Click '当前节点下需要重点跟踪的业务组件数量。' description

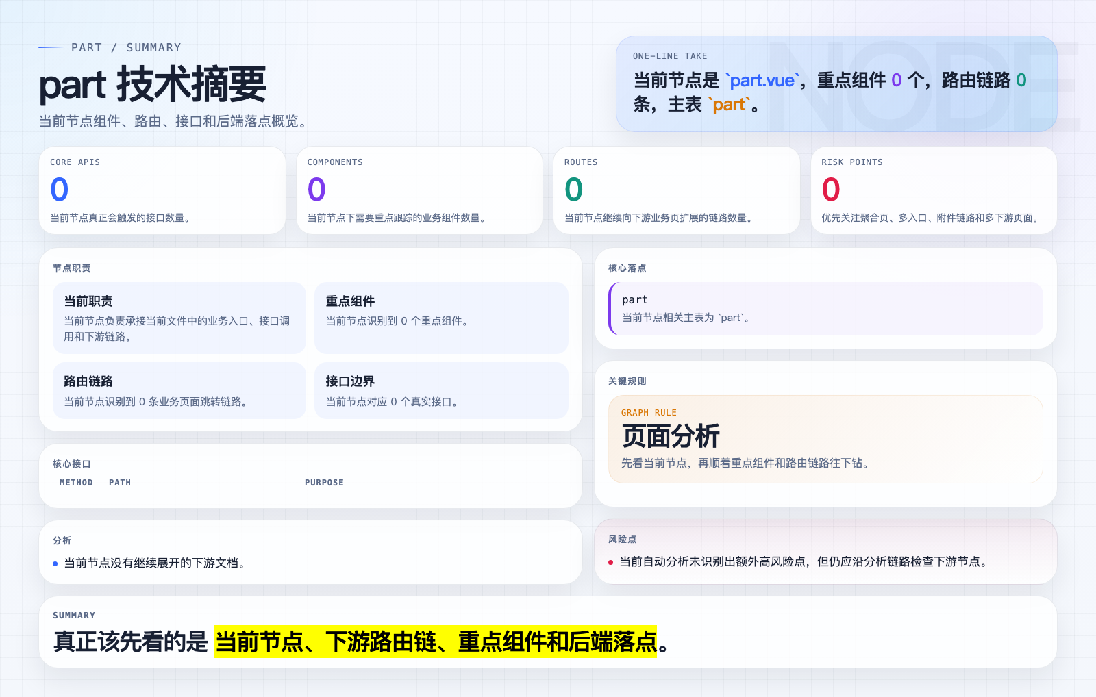click(x=398, y=218)
